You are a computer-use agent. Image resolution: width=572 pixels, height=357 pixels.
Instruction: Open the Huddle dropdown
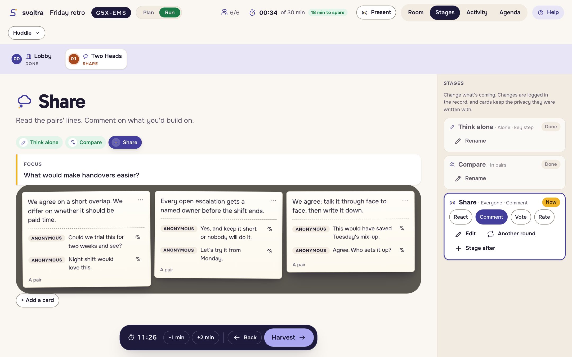click(x=26, y=33)
